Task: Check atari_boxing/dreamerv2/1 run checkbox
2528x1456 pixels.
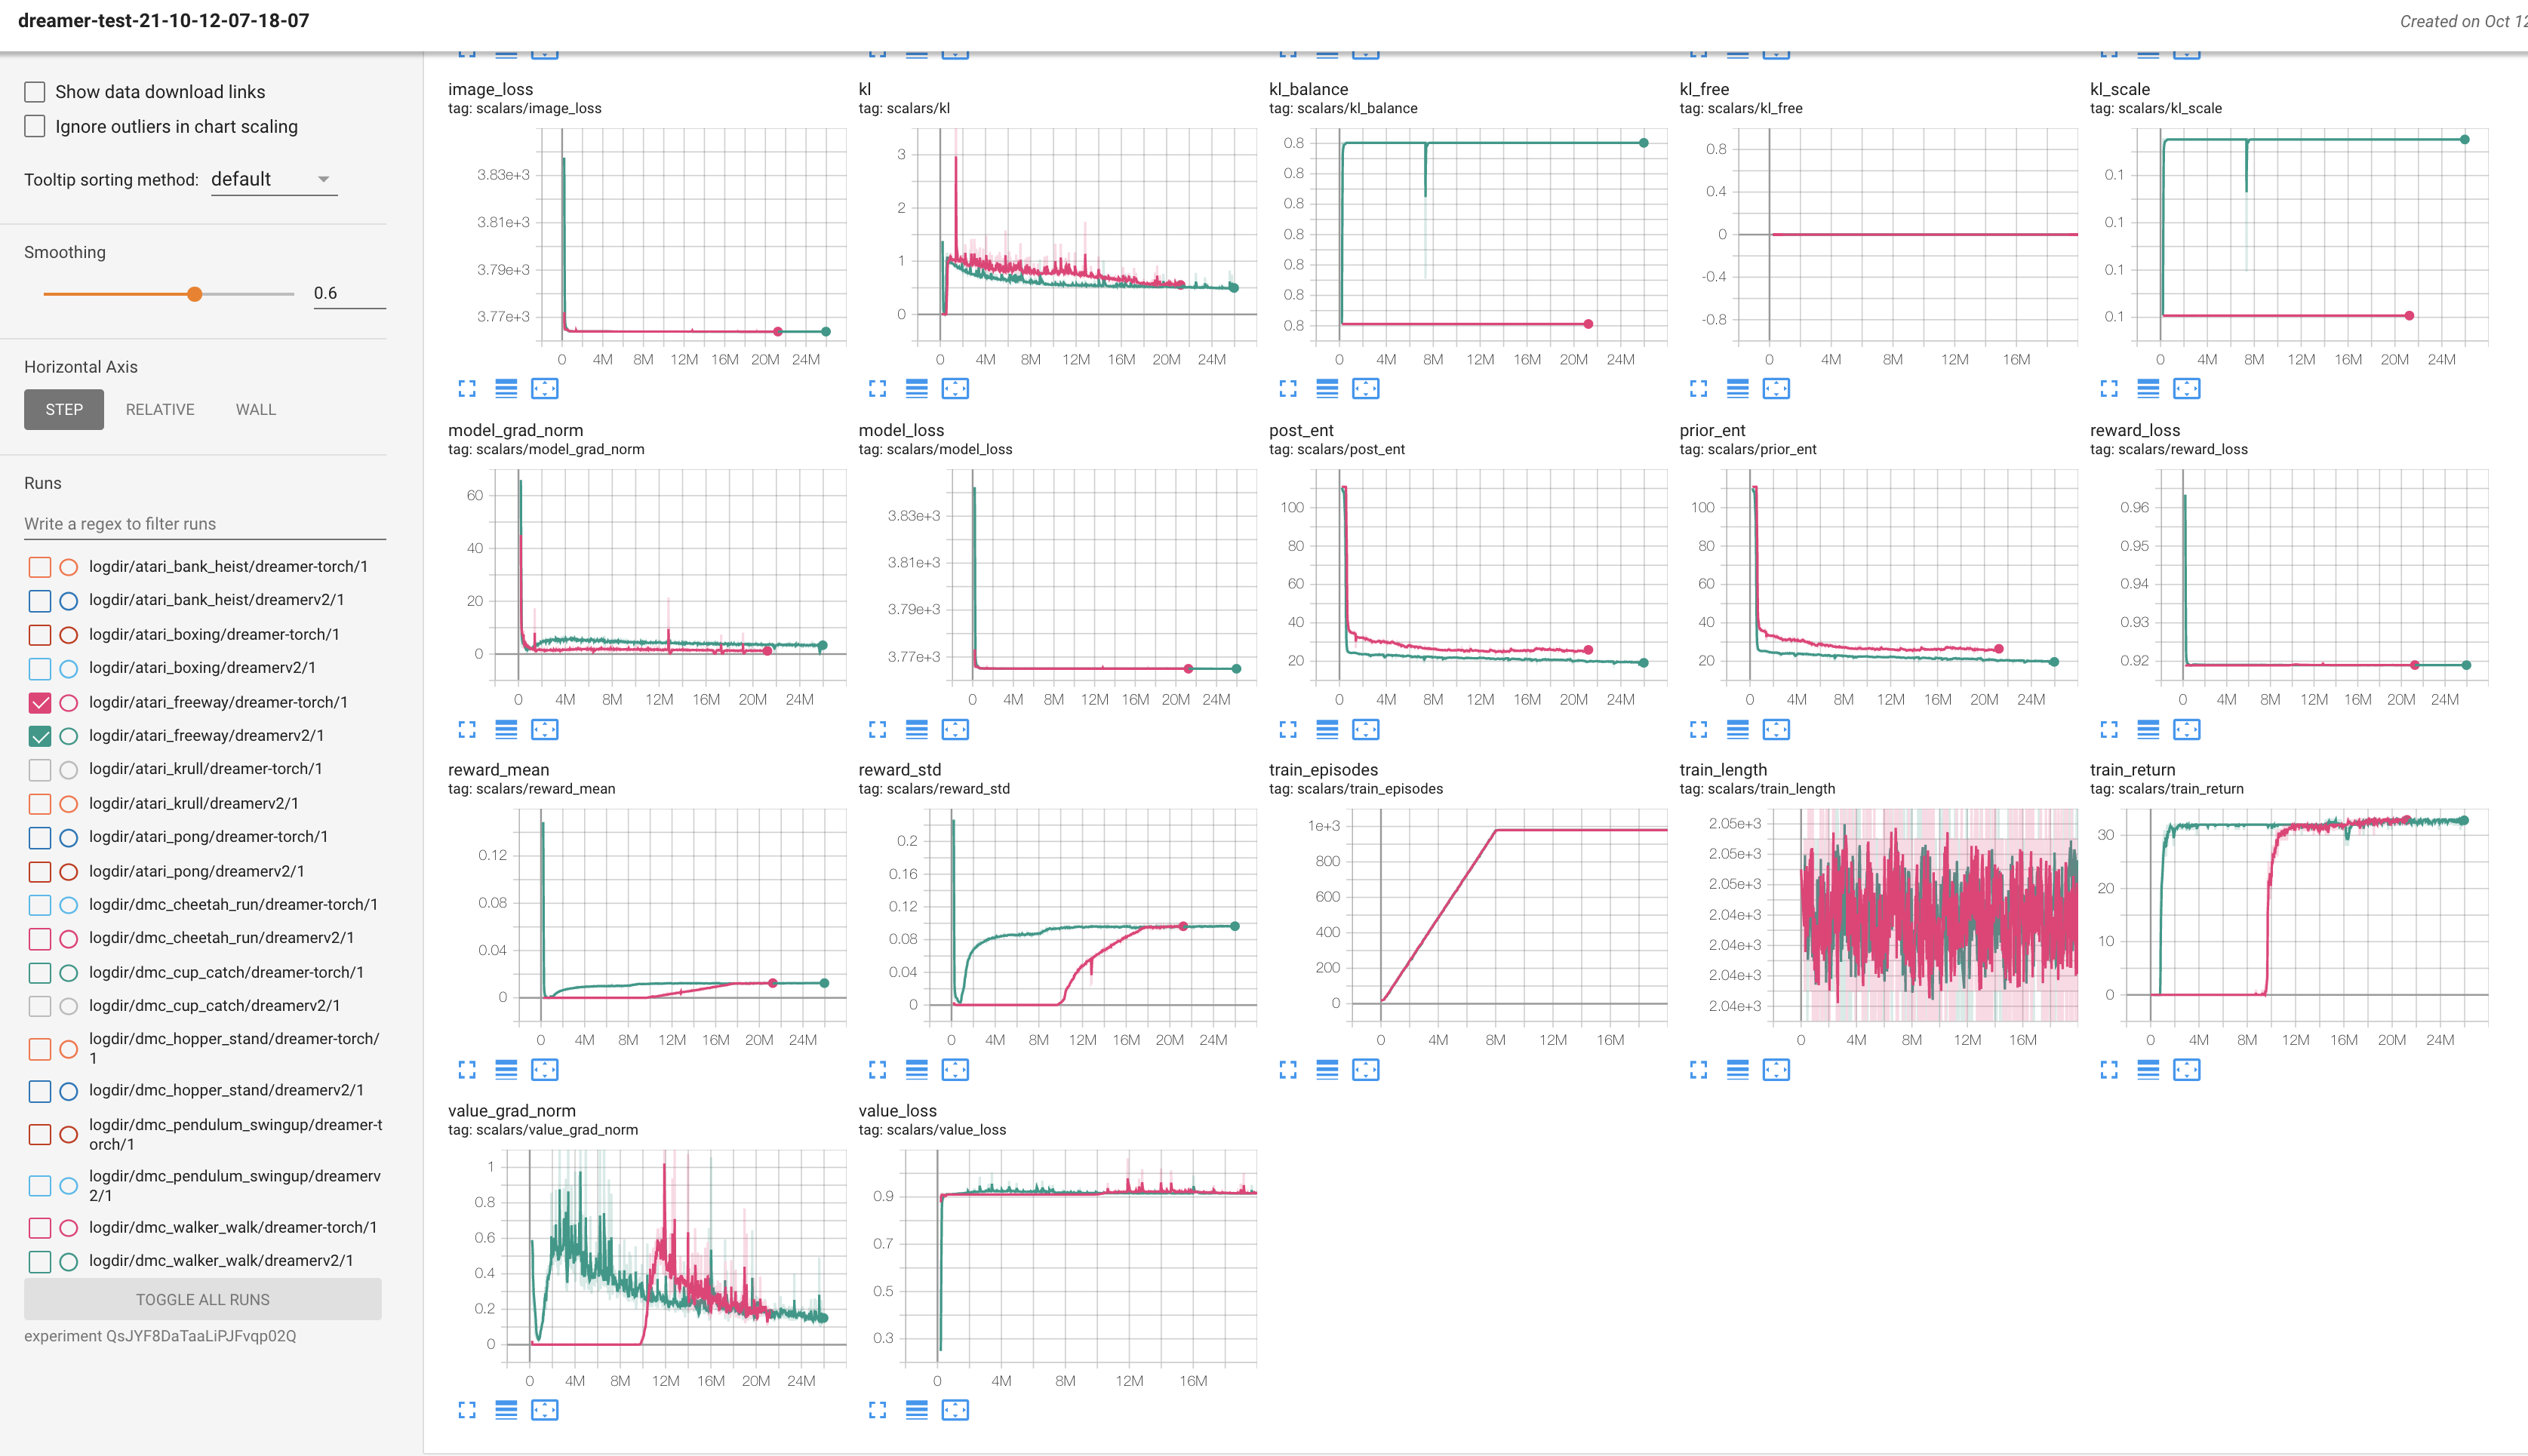Action: click(40, 668)
